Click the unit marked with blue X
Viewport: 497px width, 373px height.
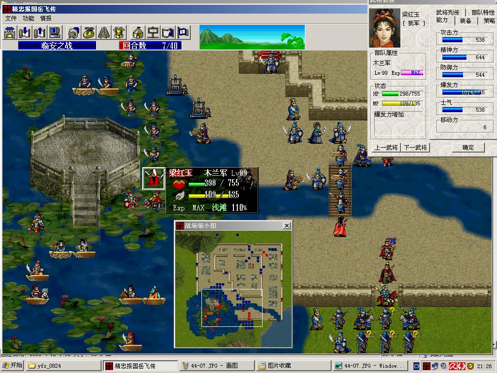(x=387, y=248)
